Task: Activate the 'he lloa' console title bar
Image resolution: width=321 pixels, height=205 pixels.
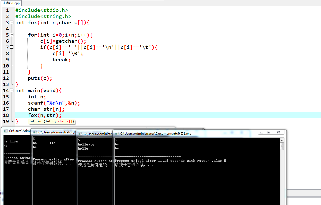Action: point(16,131)
